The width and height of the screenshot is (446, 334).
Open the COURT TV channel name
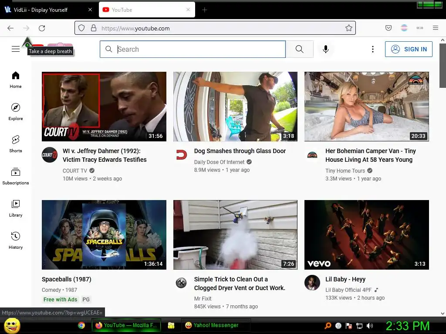[75, 170]
